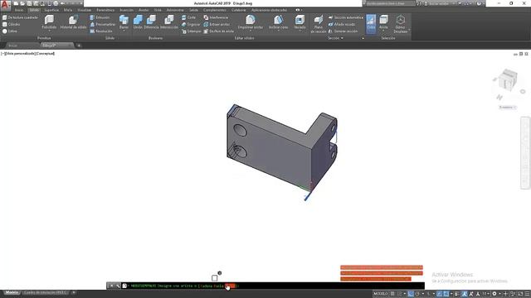Choose the Barrer sweep tool
Viewport: 531px width, 298px height.
pos(124,22)
